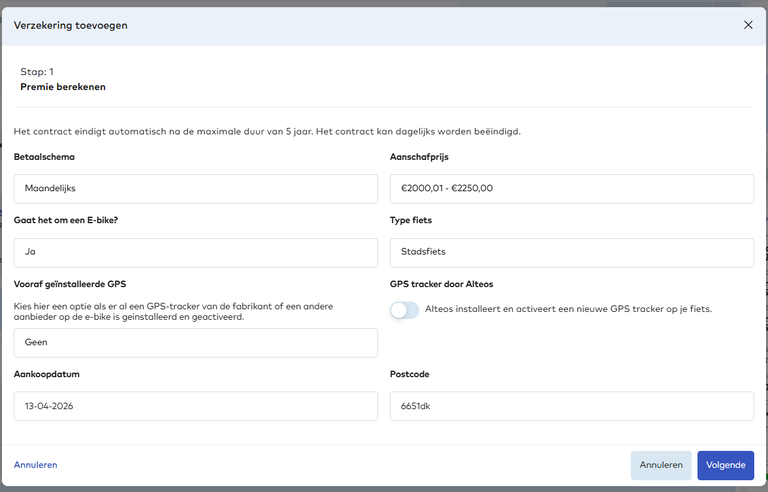The height and width of the screenshot is (492, 768).
Task: Close the Verzekering toevoegen dialog
Action: (748, 25)
